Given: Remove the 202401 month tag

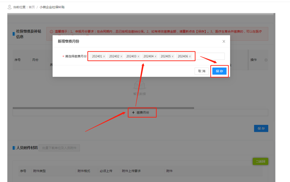Looking at the screenshot, I should click(104, 57).
